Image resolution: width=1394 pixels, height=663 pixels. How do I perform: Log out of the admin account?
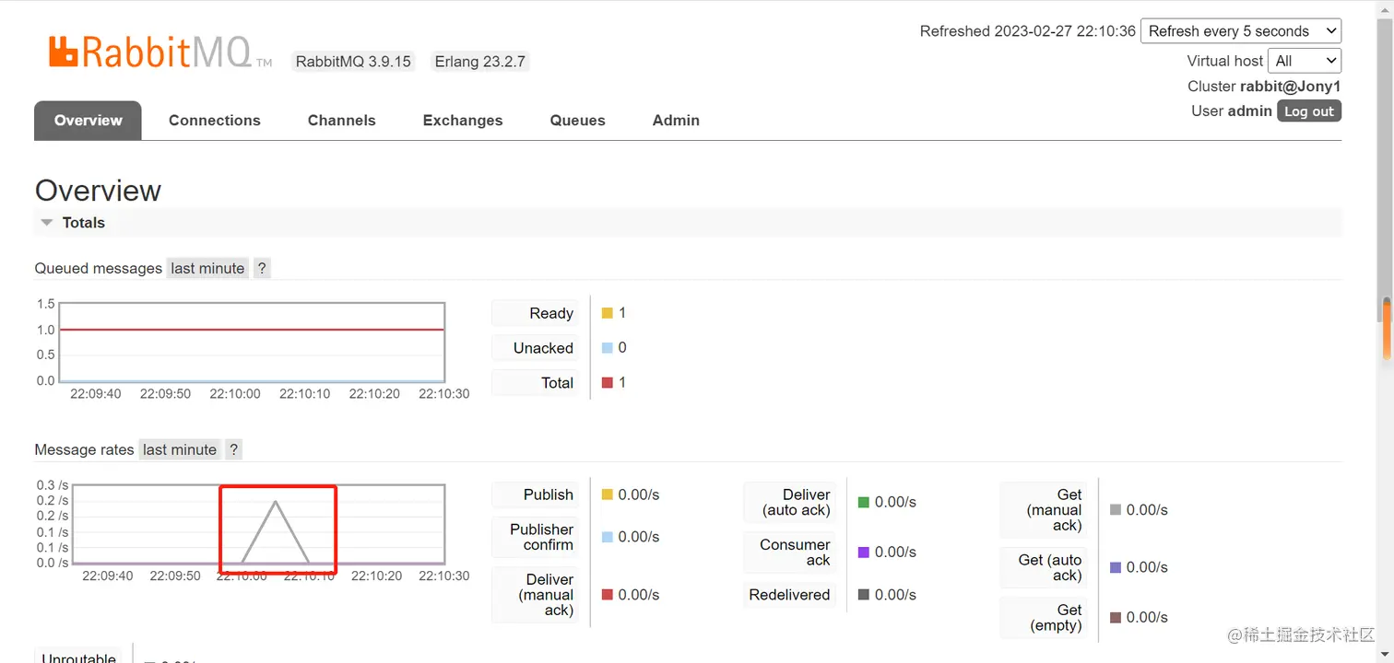pyautogui.click(x=1309, y=111)
